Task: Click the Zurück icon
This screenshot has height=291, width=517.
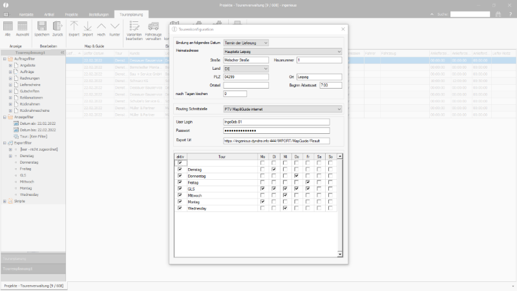Action: 58,27
